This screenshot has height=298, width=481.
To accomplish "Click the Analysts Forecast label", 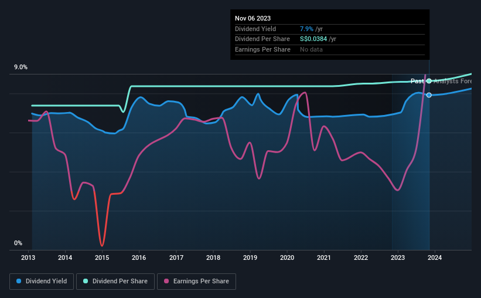I will pyautogui.click(x=452, y=81).
